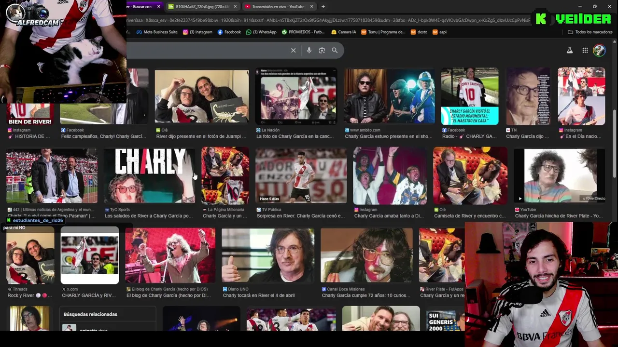Open the Temu | Programa de... bookmark
Viewport: 618px width, 347px height.
point(383,32)
